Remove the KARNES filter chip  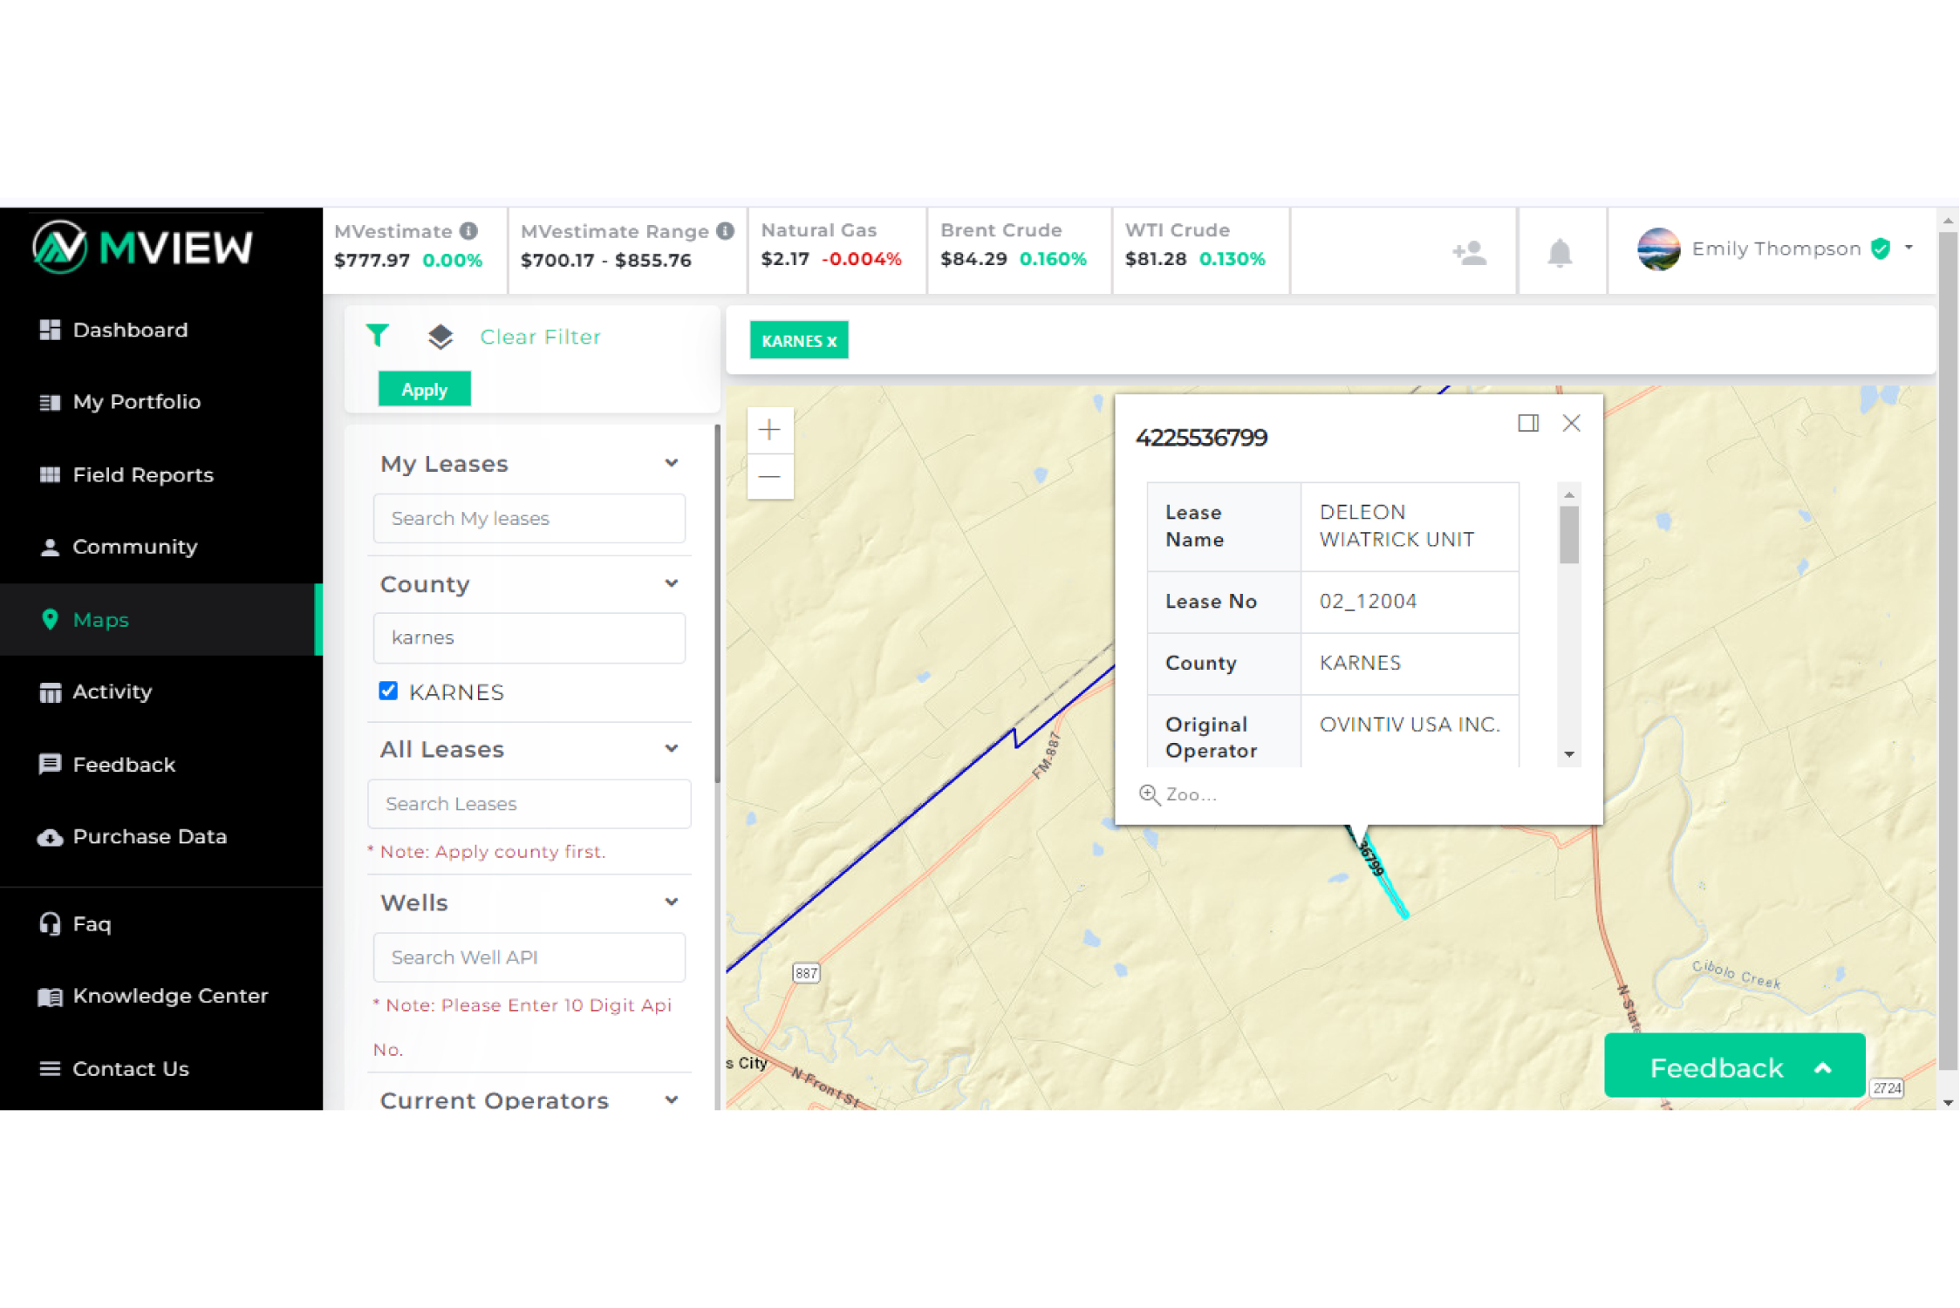click(834, 341)
